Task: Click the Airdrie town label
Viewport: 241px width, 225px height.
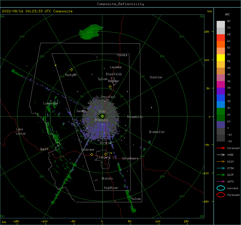Action: pos(106,143)
